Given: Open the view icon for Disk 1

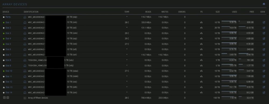Looking at the screenshot, I should (x=264, y=23).
